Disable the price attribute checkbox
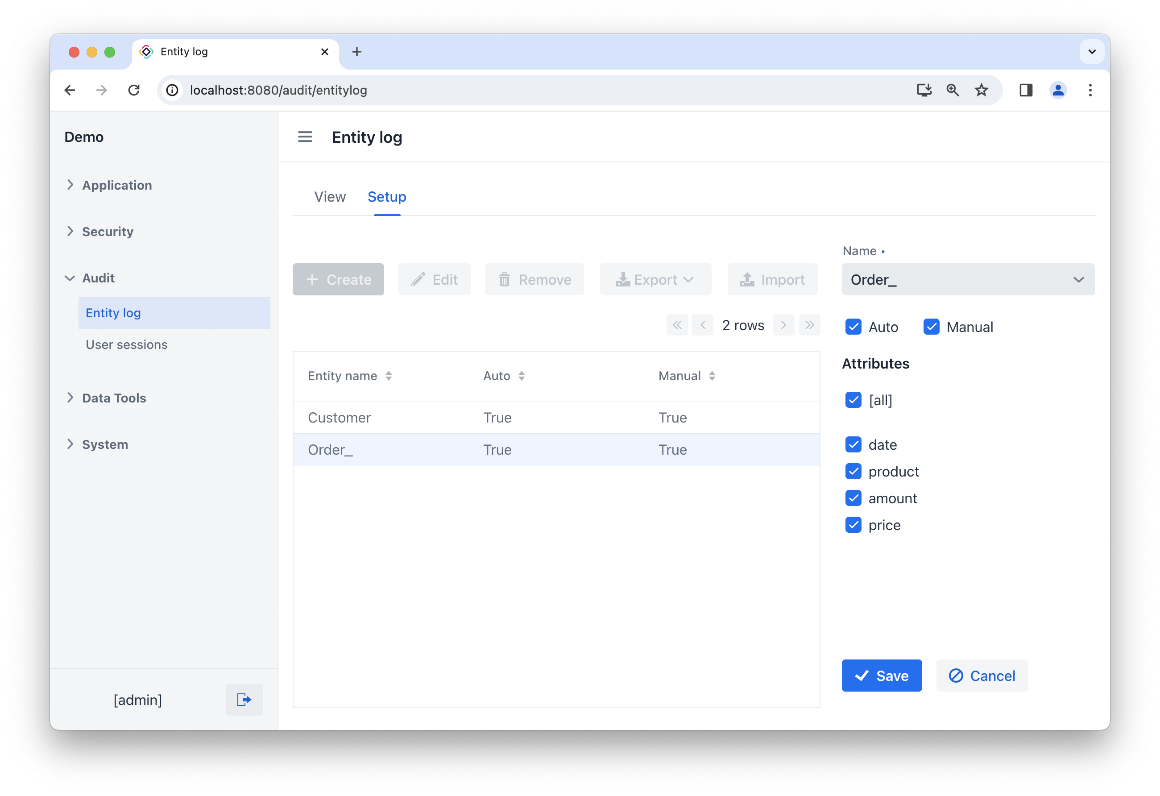1160x796 pixels. pyautogui.click(x=853, y=525)
